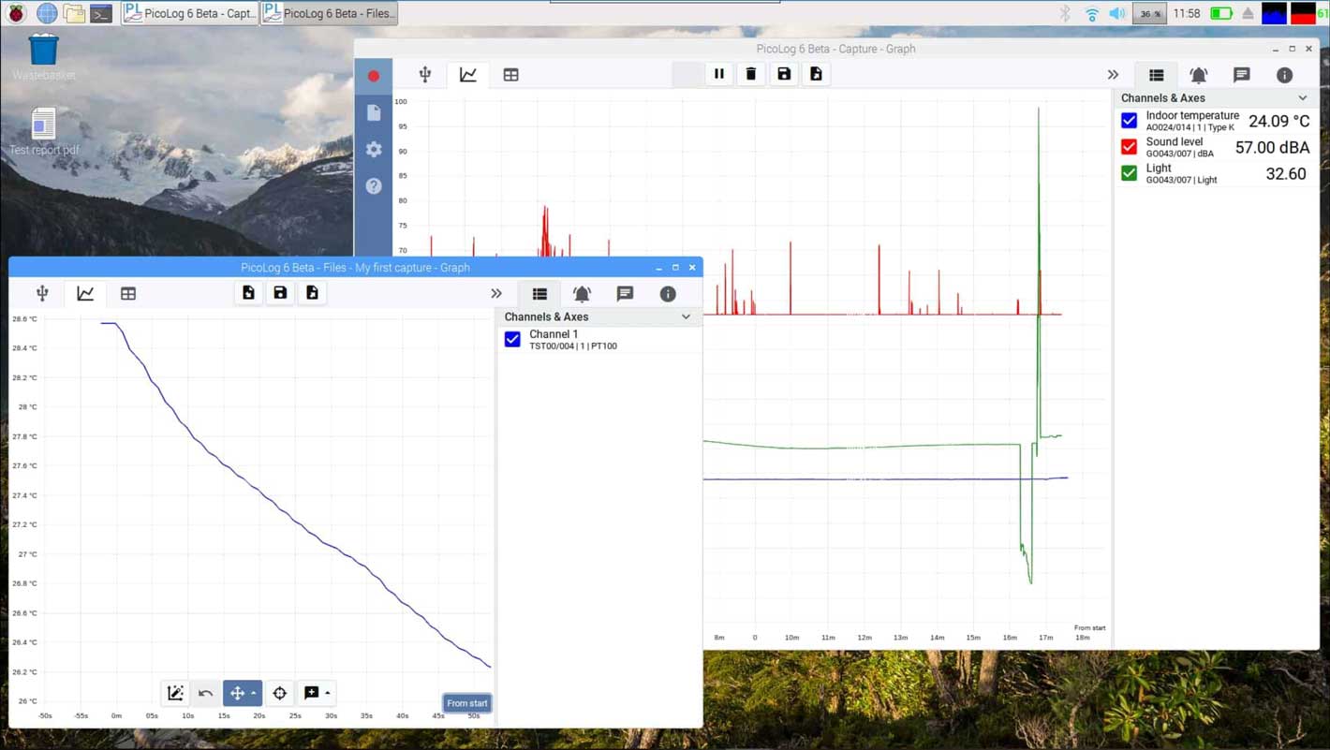Viewport: 1330px width, 750px height.
Task: Click the red record button in Capture window
Action: click(374, 76)
